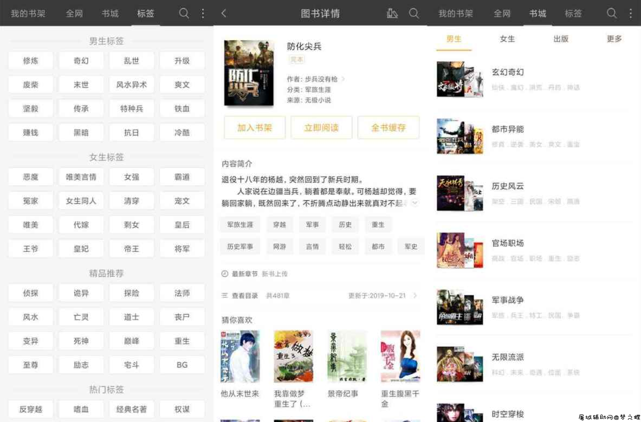641x422 pixels.
Task: Choose the 修炼 tag
Action: (31, 61)
